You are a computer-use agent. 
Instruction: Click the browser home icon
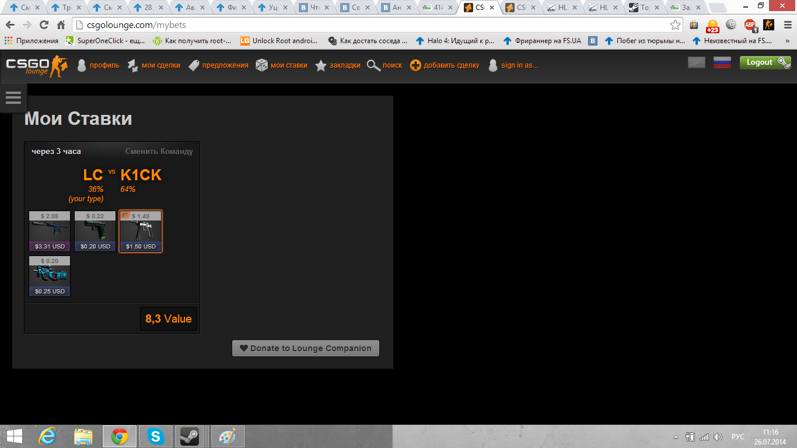61,25
